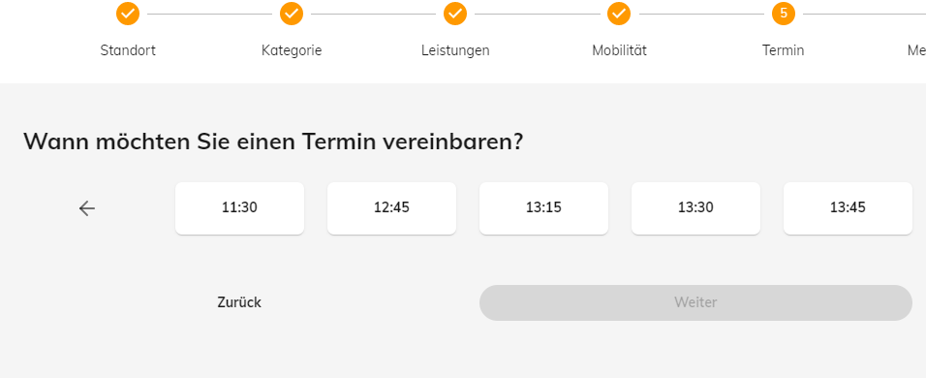Return to the Mobilität step label
Viewport: 926px width, 378px height.
pos(619,50)
